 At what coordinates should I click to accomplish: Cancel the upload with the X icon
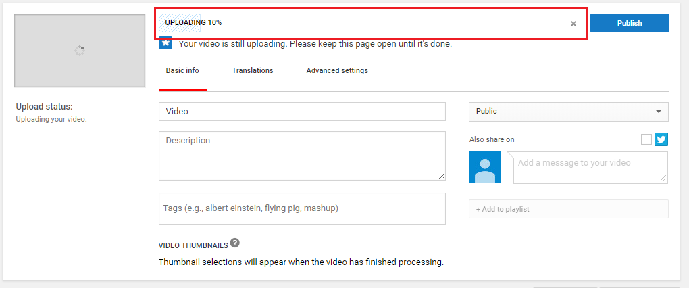click(573, 24)
